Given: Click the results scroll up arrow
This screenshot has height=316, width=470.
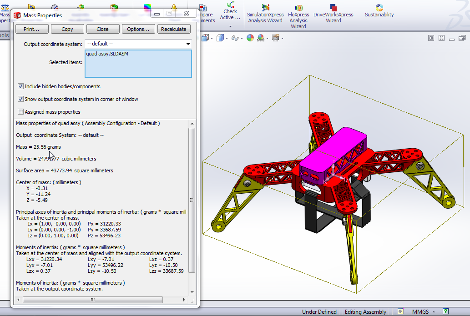Looking at the screenshot, I should click(192, 123).
